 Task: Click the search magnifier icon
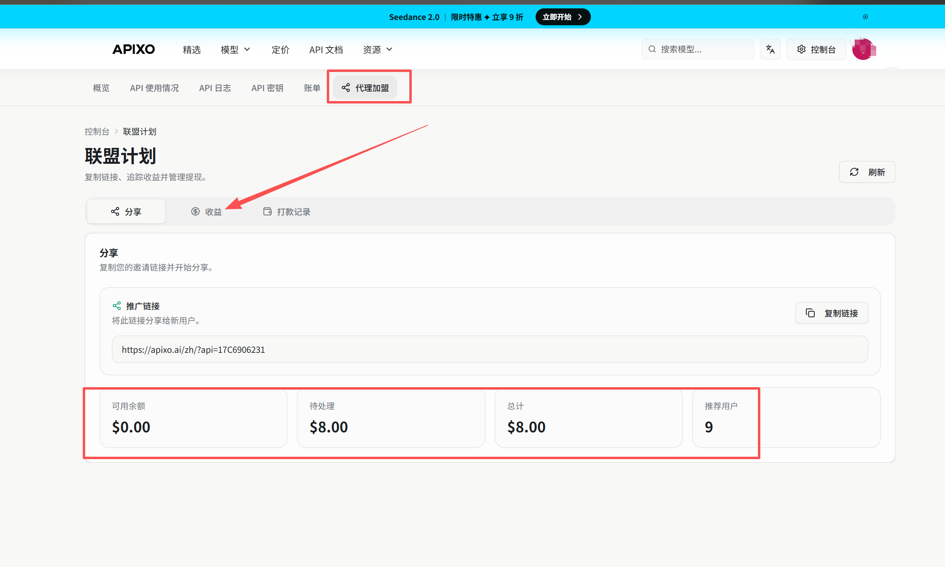652,49
